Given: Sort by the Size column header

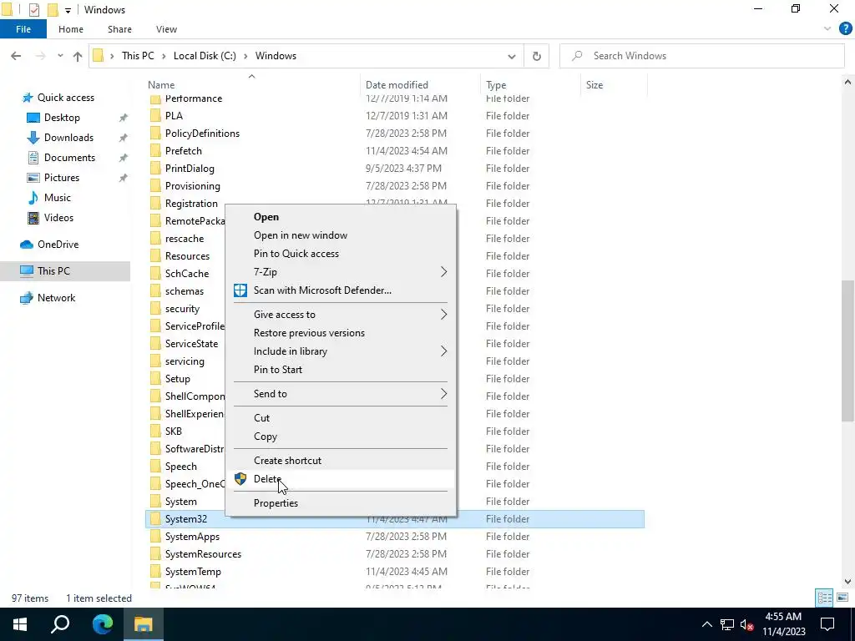Looking at the screenshot, I should click(x=594, y=85).
